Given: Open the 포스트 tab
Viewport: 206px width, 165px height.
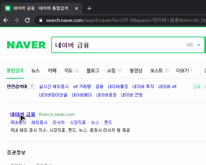Looking at the screenshot, I should [156, 71].
